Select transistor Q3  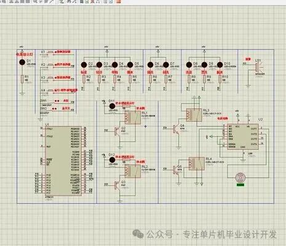pos(117,185)
